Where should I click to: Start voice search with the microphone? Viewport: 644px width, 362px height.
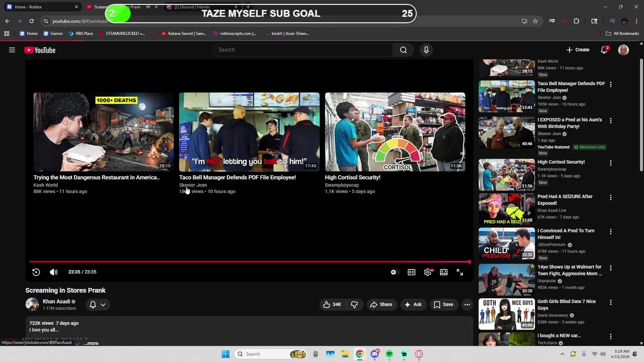426,50
